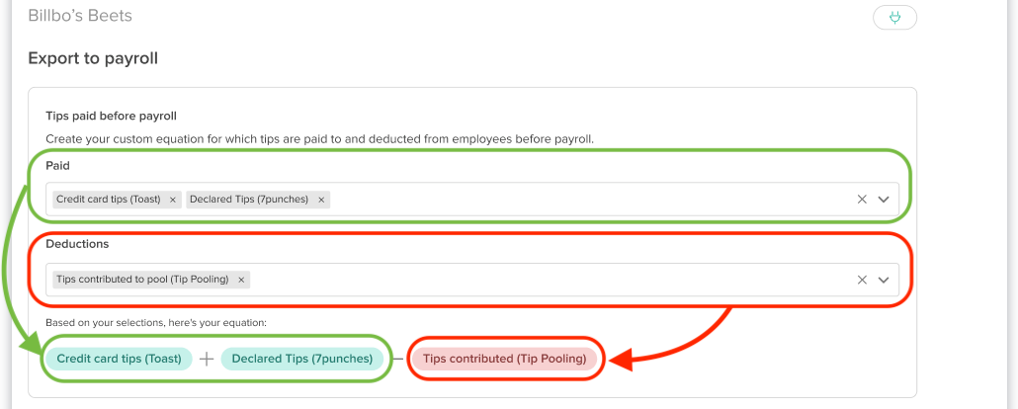Click inside the Paid multi-select input
Viewport: 1018px width, 409px height.
pos(593,200)
